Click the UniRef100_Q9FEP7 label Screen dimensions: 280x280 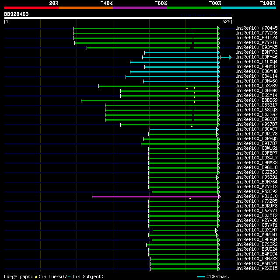coord(256,153)
